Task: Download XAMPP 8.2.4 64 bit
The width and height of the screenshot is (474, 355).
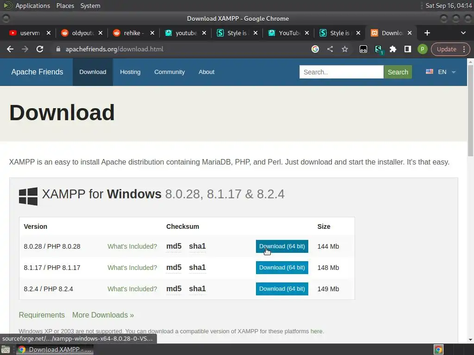Action: click(x=282, y=289)
